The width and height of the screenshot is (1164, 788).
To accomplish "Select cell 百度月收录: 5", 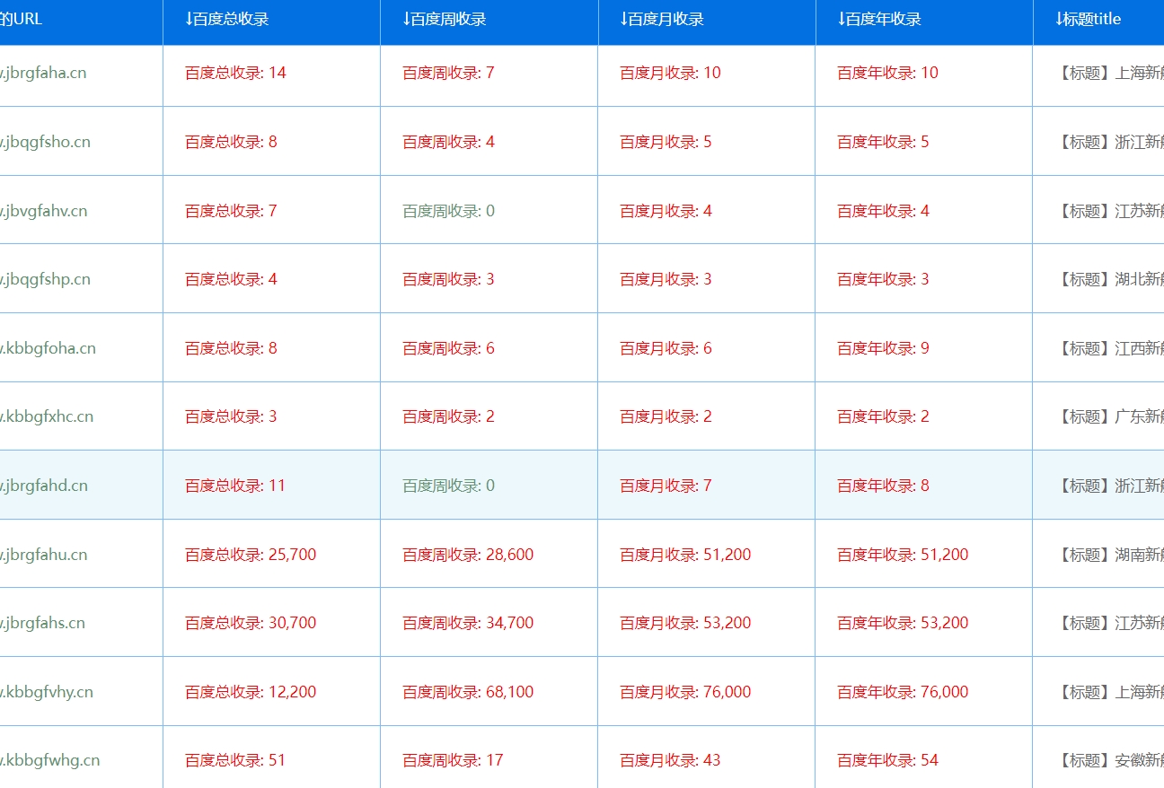I will (666, 142).
